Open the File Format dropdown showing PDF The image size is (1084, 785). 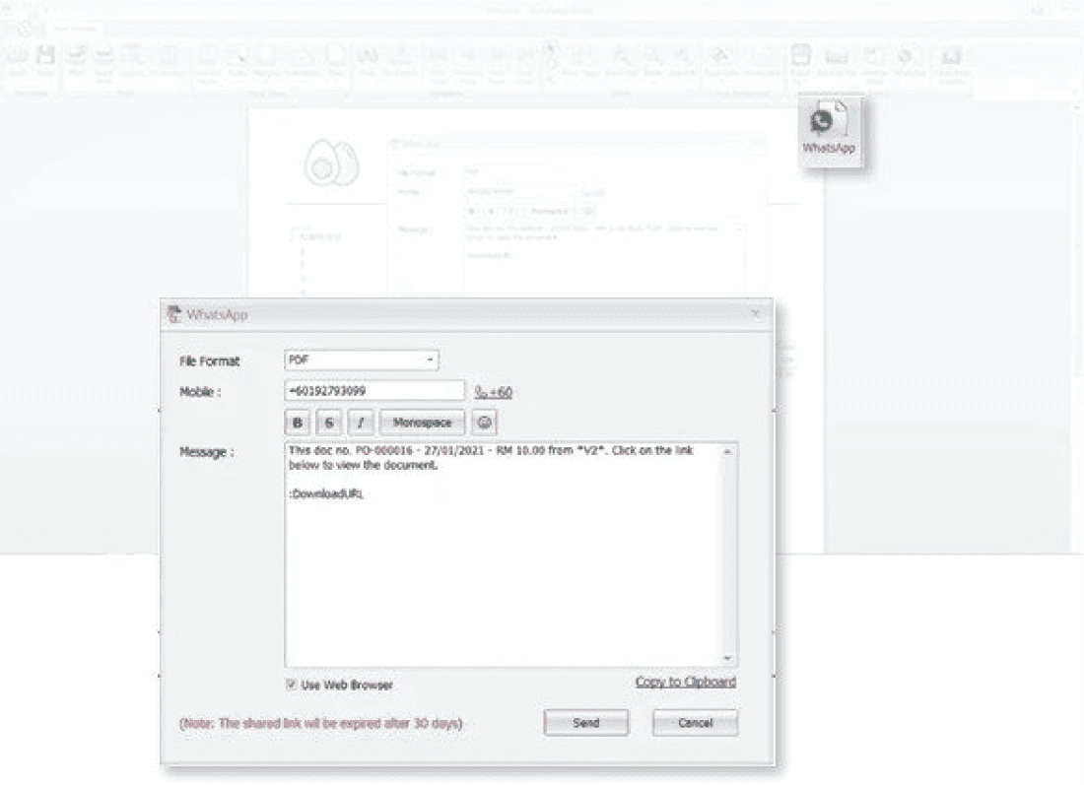(x=362, y=360)
